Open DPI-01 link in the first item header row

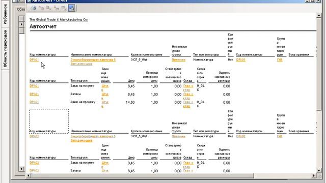34,60
